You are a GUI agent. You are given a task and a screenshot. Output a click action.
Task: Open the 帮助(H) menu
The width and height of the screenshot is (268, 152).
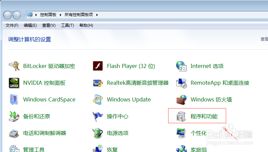86,25
